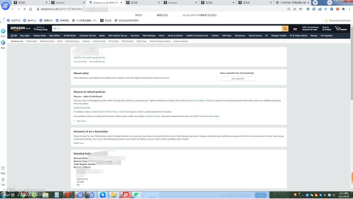
Task: Open the All search category dropdown
Action: 56,28
